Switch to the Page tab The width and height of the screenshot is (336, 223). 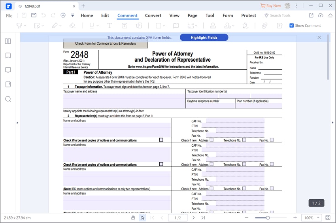(x=193, y=15)
